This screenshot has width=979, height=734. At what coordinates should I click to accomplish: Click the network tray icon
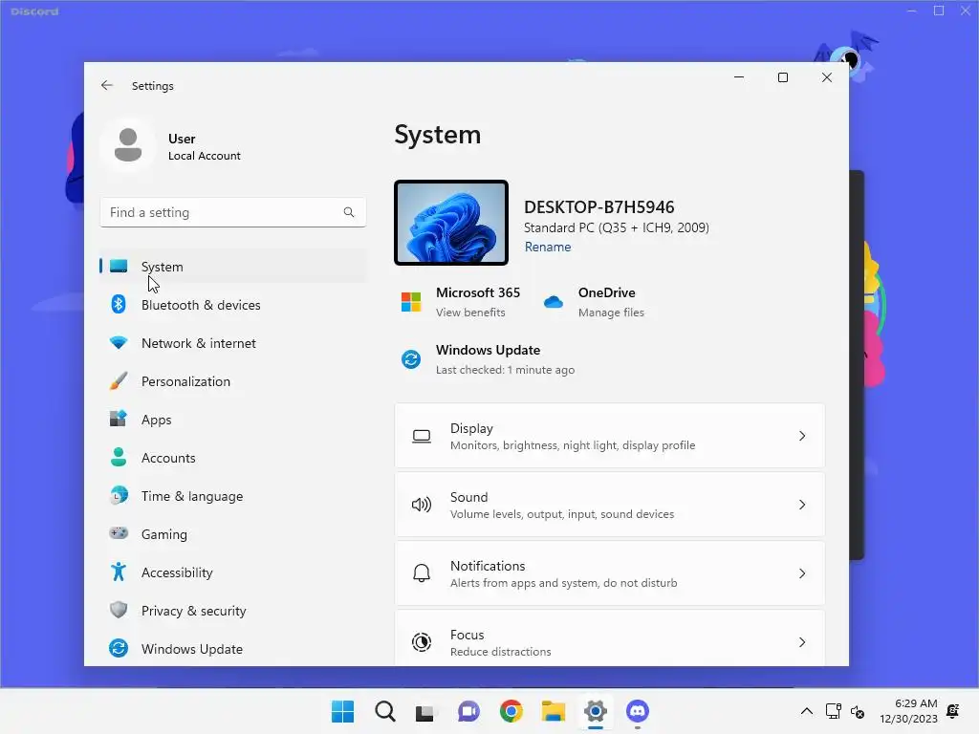[x=834, y=711]
